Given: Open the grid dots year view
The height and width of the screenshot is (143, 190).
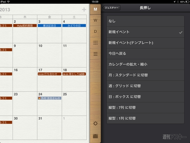Looking at the screenshot, I should point(95,43).
